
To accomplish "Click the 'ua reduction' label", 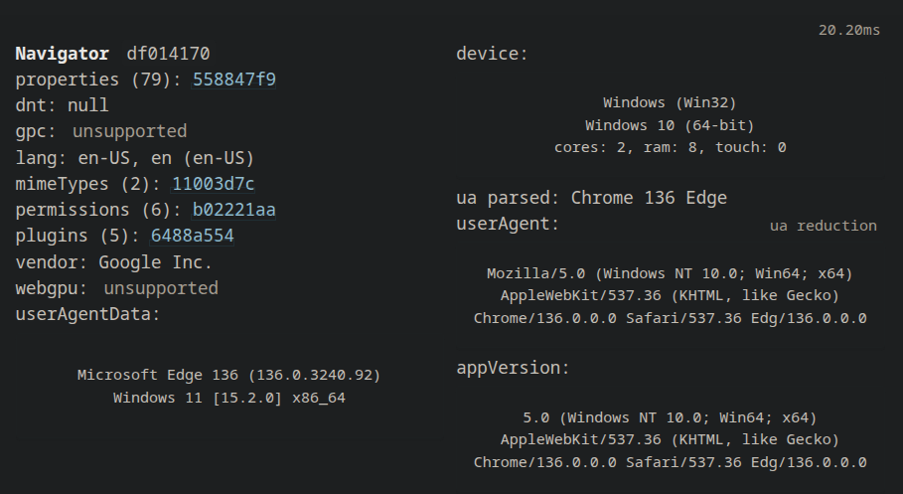I will click(824, 226).
